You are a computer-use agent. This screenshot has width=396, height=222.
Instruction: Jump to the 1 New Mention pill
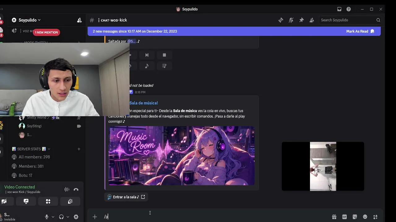[x=46, y=32]
